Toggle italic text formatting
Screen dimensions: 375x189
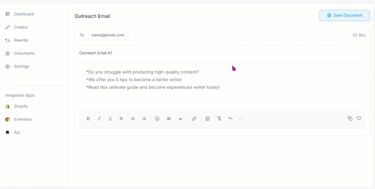tap(99, 119)
